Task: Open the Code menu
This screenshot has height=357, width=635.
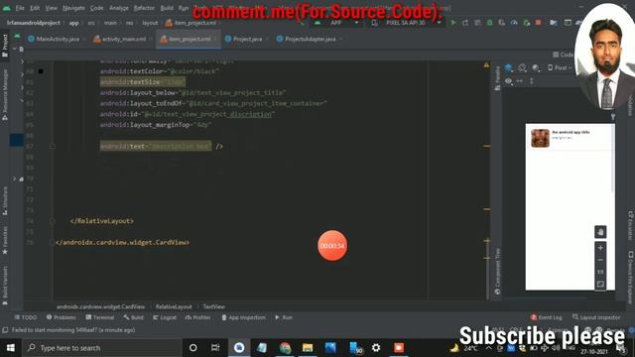Action: click(96, 8)
